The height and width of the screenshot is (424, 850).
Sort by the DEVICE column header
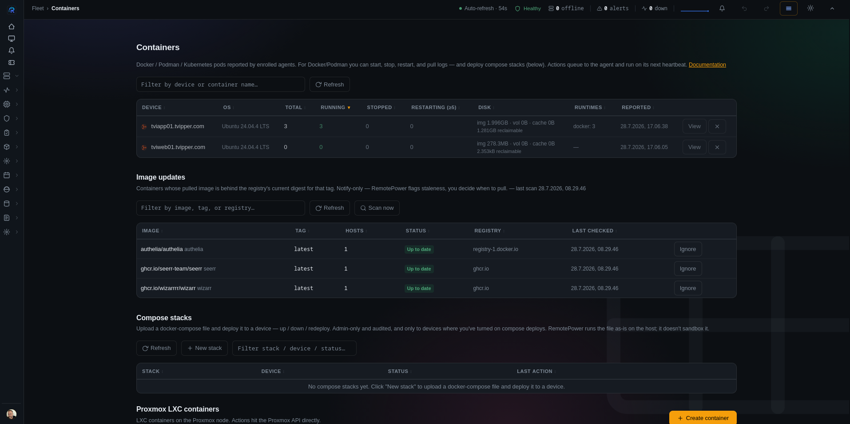[x=153, y=107]
